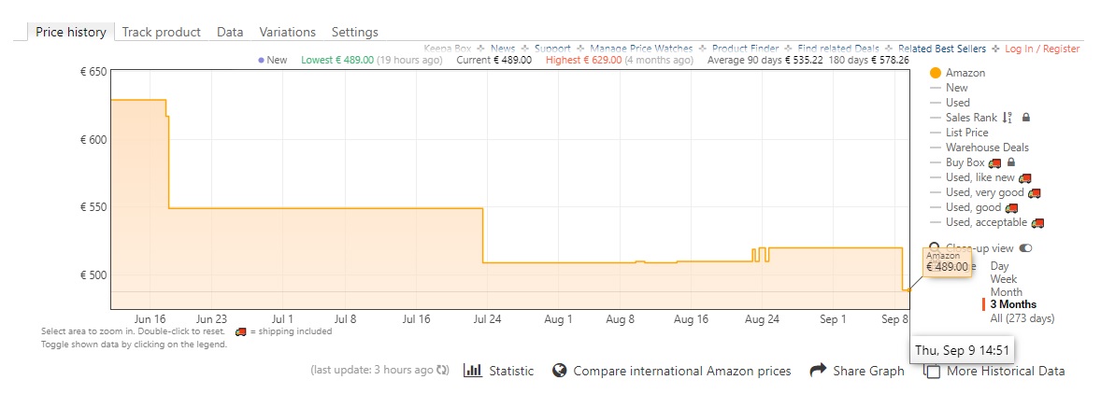This screenshot has width=1101, height=408.
Task: Choose the Month range option
Action: pos(1006,292)
